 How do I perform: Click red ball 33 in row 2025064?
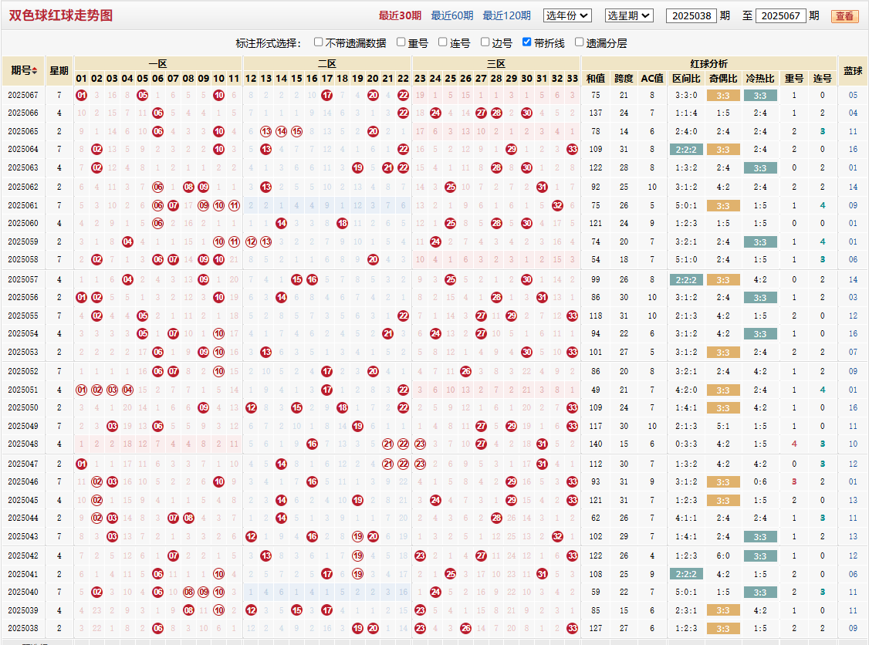573,149
